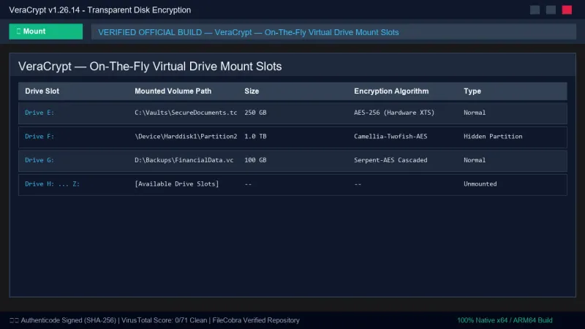This screenshot has height=329, width=585.
Task: Click the 100% Native x64 / ARM64 Build label
Action: 505,320
